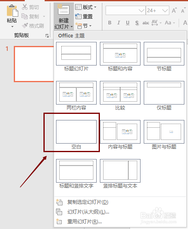Click the Copy icon
This screenshot has width=188, height=229.
(x=24, y=16)
